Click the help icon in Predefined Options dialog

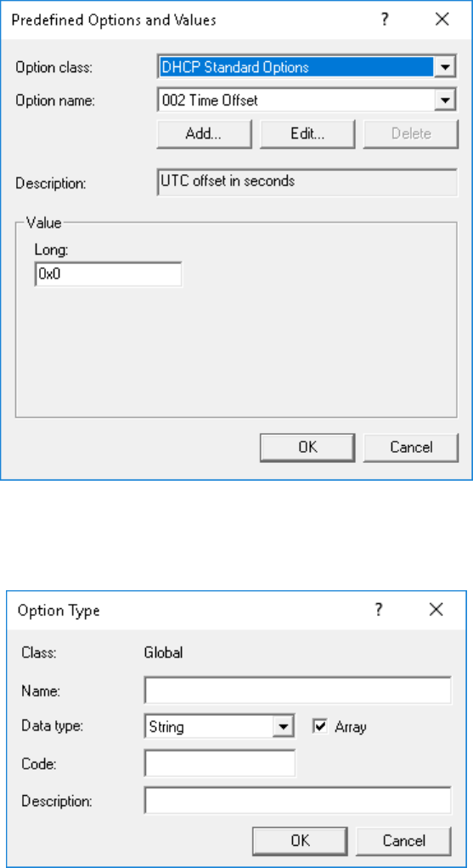384,20
